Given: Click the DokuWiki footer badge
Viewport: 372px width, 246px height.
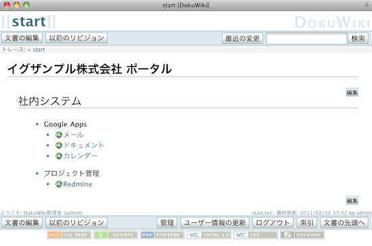Looking at the screenshot, I should click(x=302, y=235).
